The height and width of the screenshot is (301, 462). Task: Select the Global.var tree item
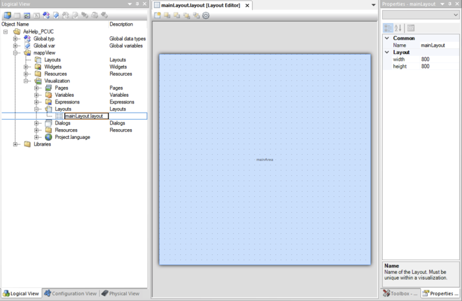pyautogui.click(x=44, y=45)
